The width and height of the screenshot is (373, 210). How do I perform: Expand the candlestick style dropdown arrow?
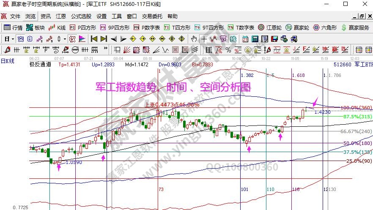coord(64,39)
